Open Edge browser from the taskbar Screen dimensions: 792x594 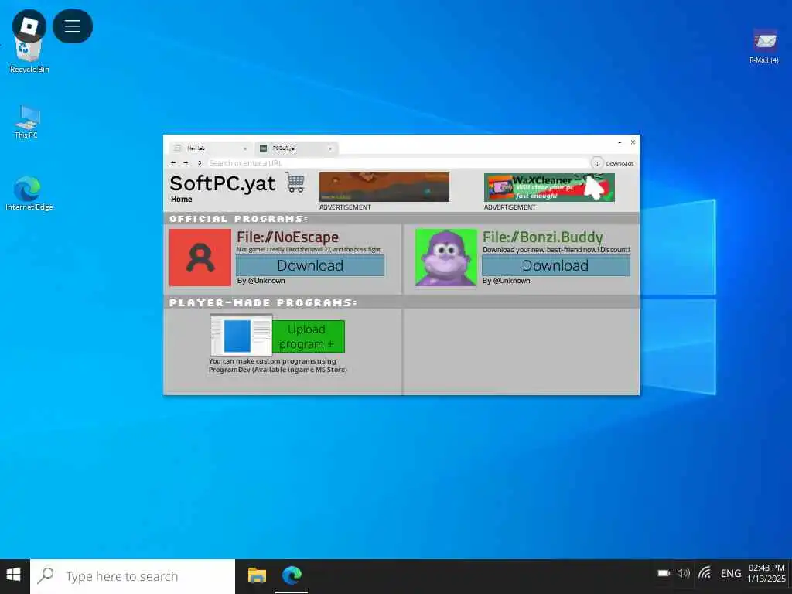click(x=292, y=575)
